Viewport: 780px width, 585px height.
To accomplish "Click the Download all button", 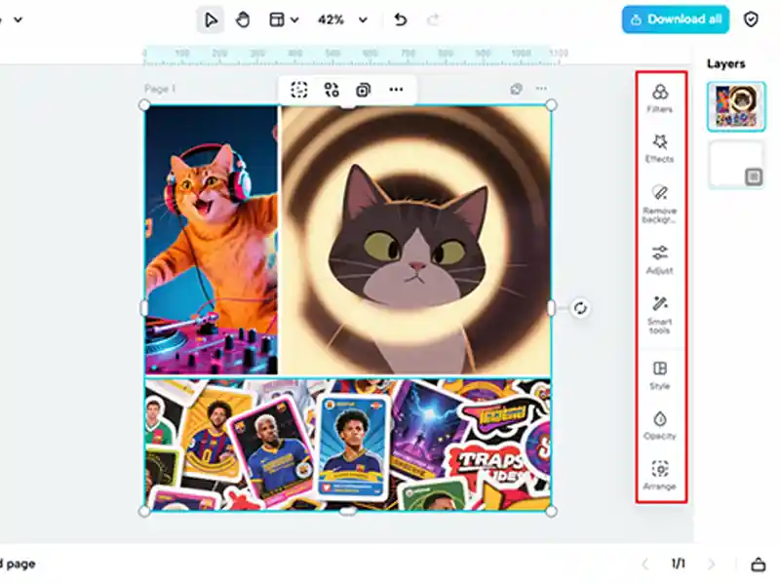I will click(x=676, y=19).
